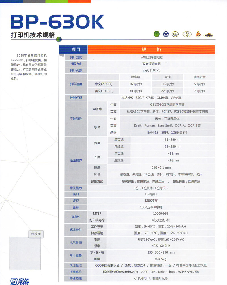Click the '112字/秒' speed value

167,84
